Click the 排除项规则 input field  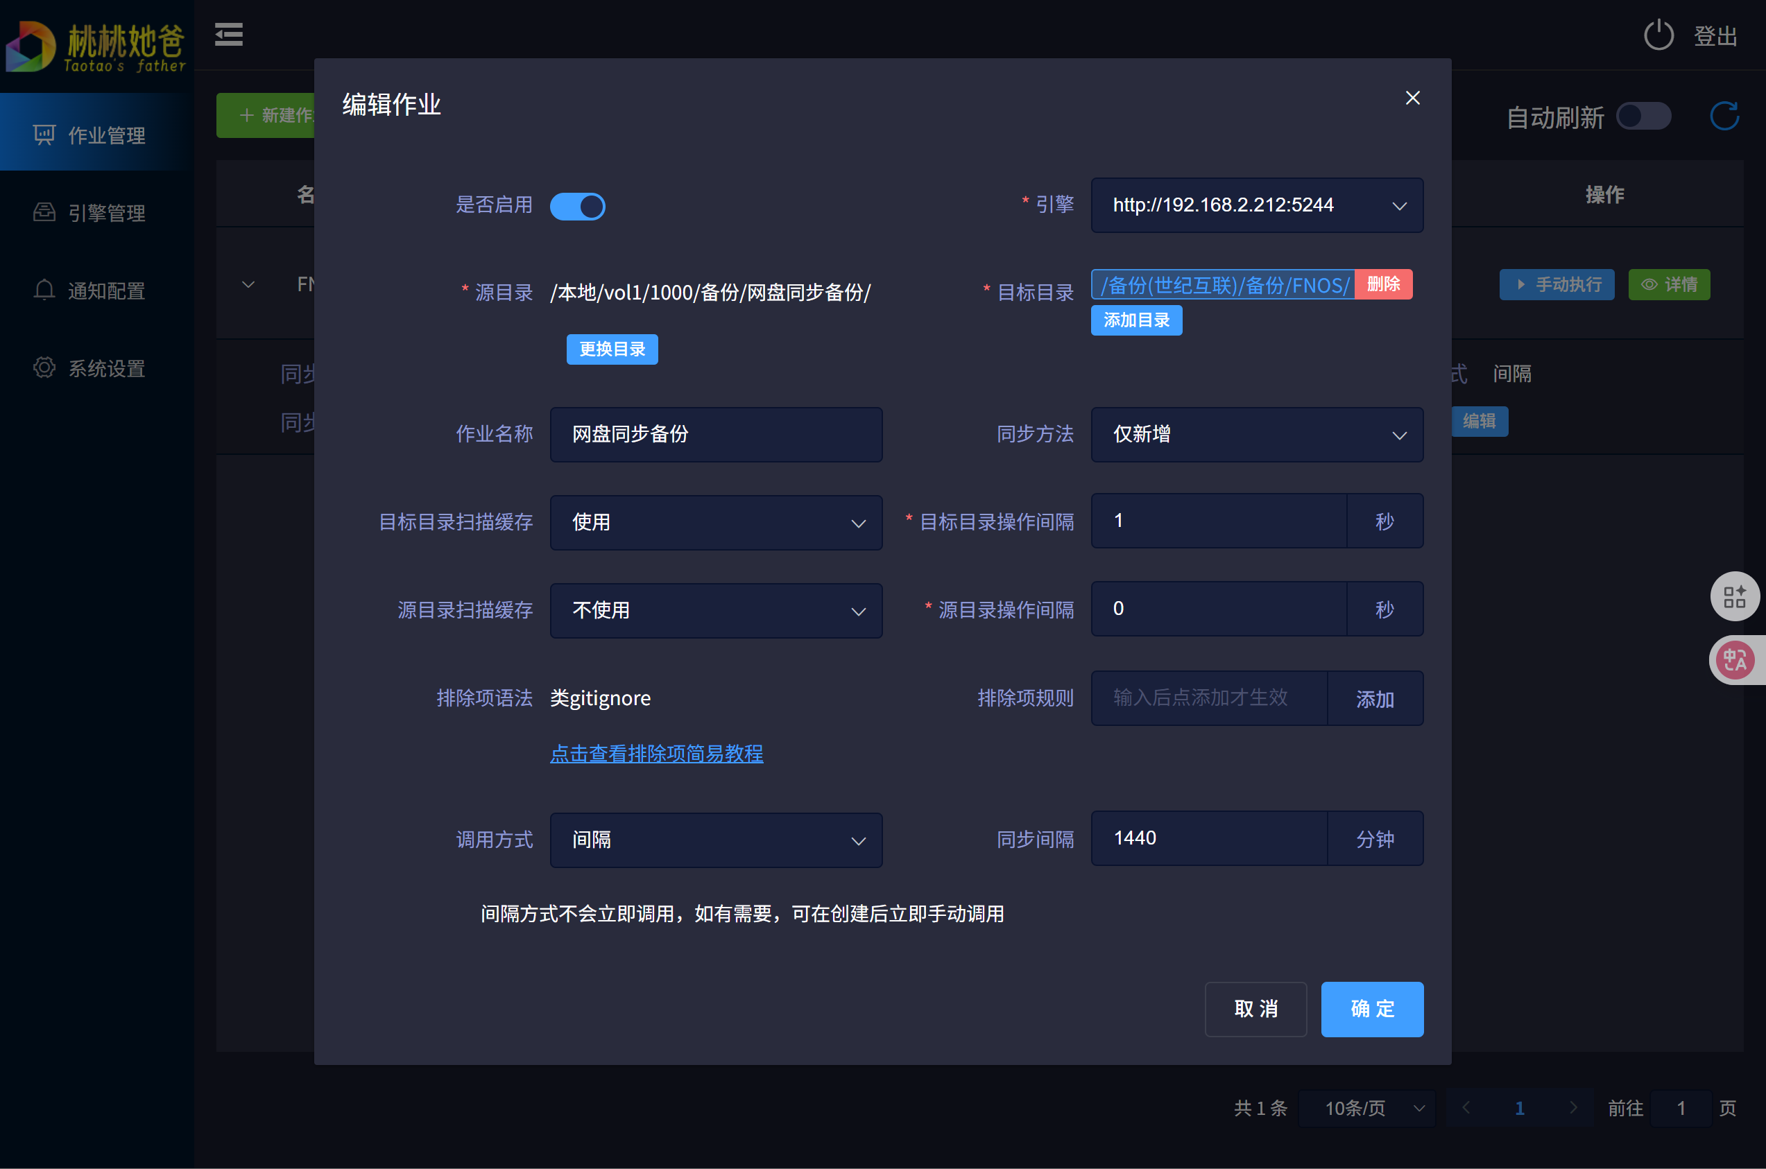(x=1208, y=698)
